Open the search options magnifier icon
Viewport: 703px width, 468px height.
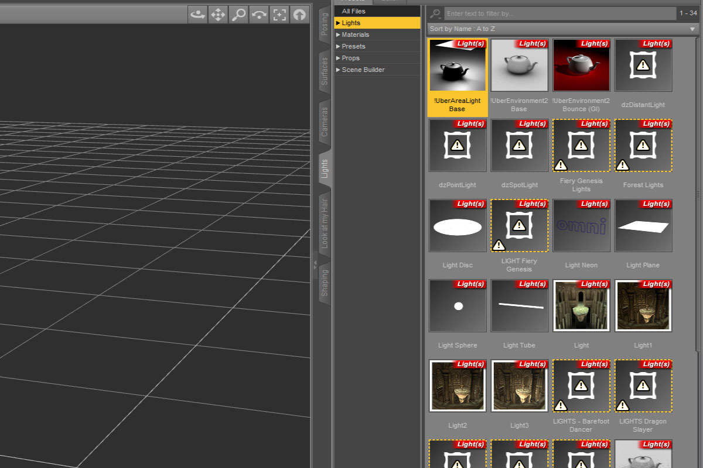click(x=435, y=13)
